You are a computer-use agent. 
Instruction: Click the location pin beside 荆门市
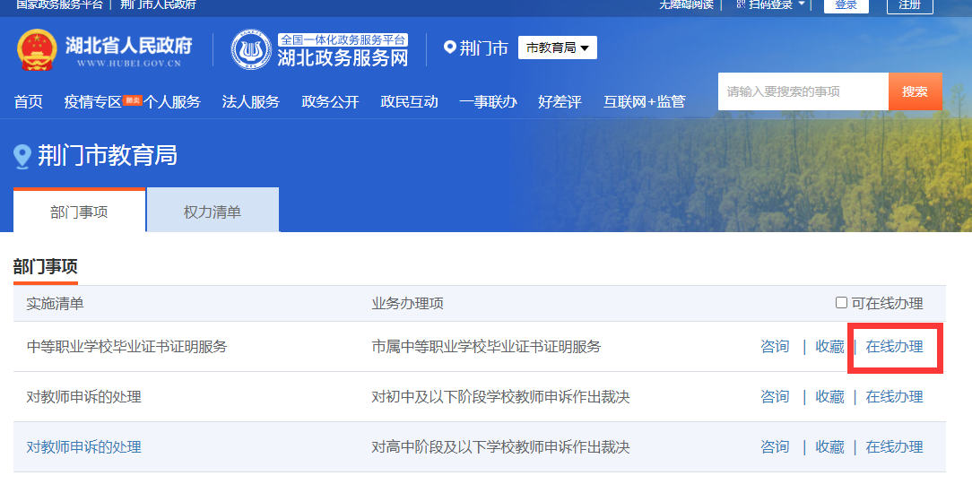(450, 47)
